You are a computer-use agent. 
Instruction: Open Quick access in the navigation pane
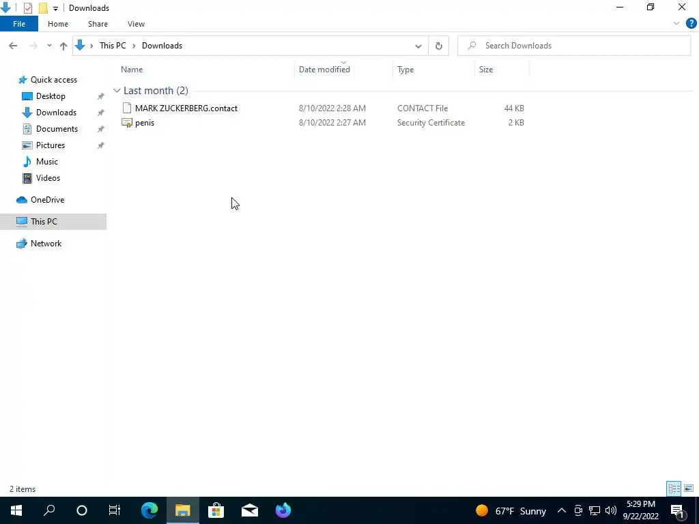tap(53, 80)
